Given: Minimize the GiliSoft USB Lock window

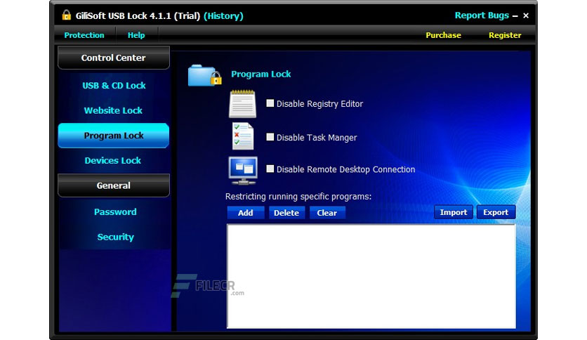Looking at the screenshot, I should pos(515,15).
